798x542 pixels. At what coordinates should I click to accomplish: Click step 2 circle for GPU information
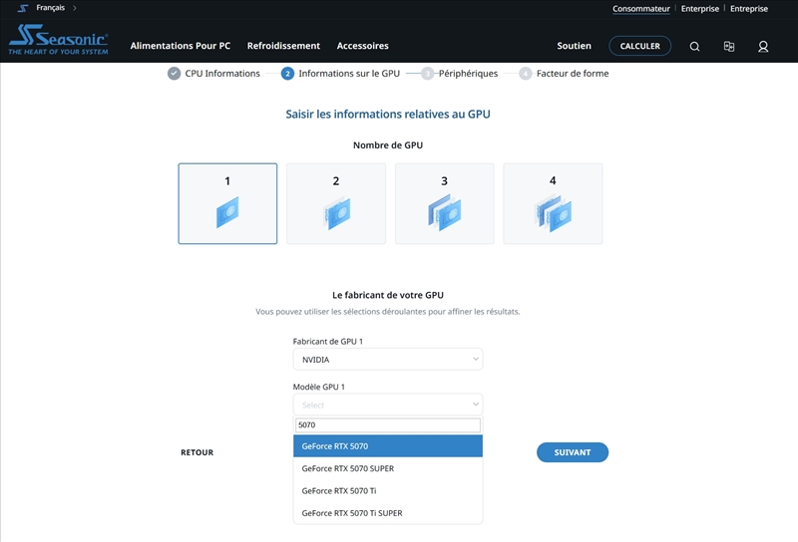287,74
